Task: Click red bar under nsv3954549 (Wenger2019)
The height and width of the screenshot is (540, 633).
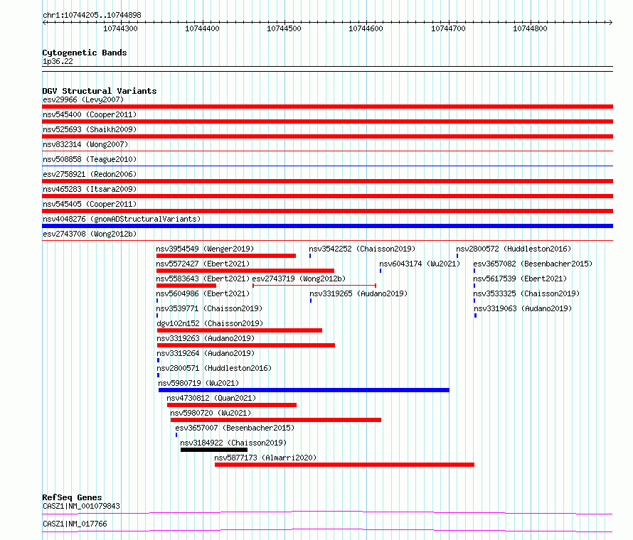Action: coord(226,256)
